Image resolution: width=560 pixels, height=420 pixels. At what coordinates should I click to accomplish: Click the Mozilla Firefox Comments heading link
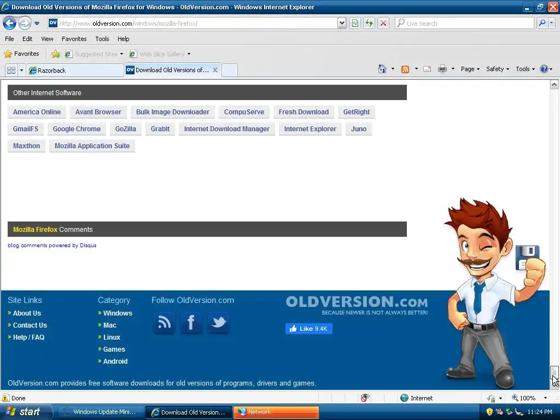pos(35,230)
